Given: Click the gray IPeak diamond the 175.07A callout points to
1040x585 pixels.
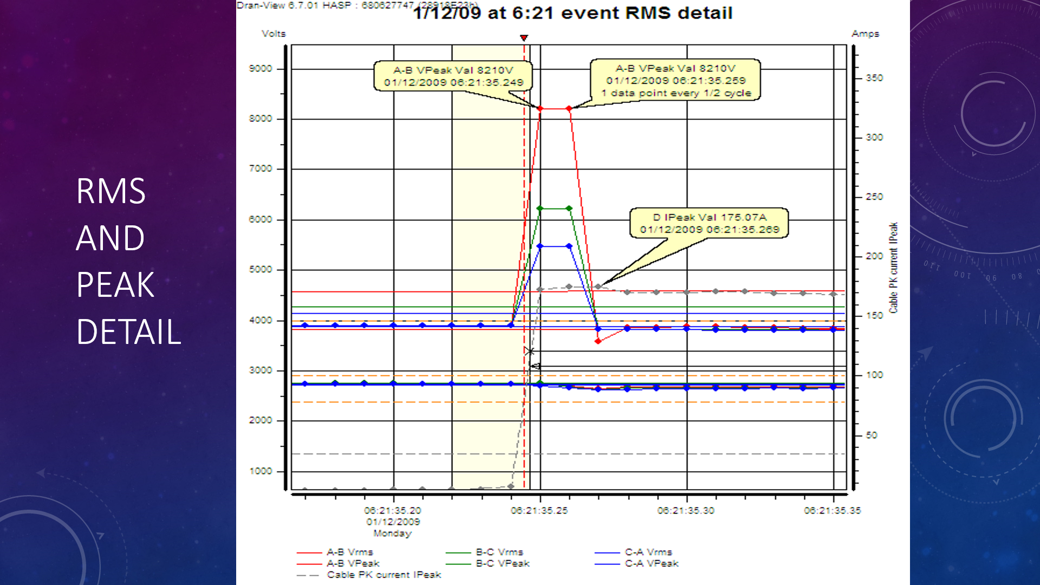Looking at the screenshot, I should 598,287.
